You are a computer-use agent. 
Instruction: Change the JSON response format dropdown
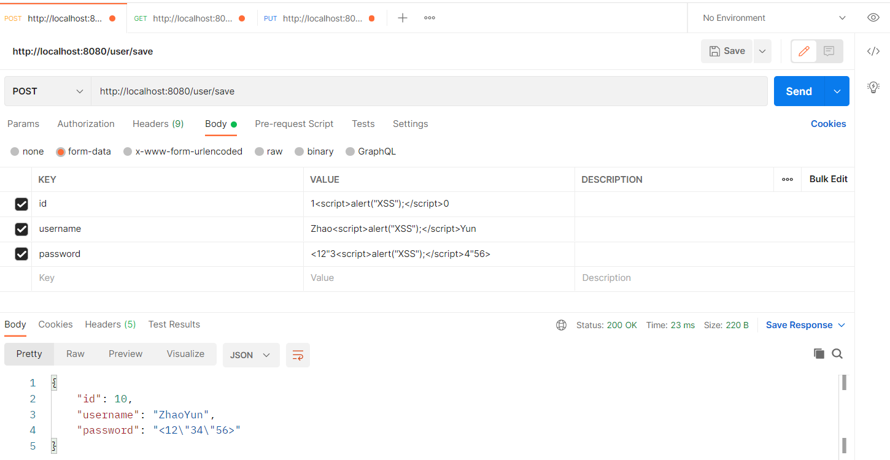tap(251, 355)
